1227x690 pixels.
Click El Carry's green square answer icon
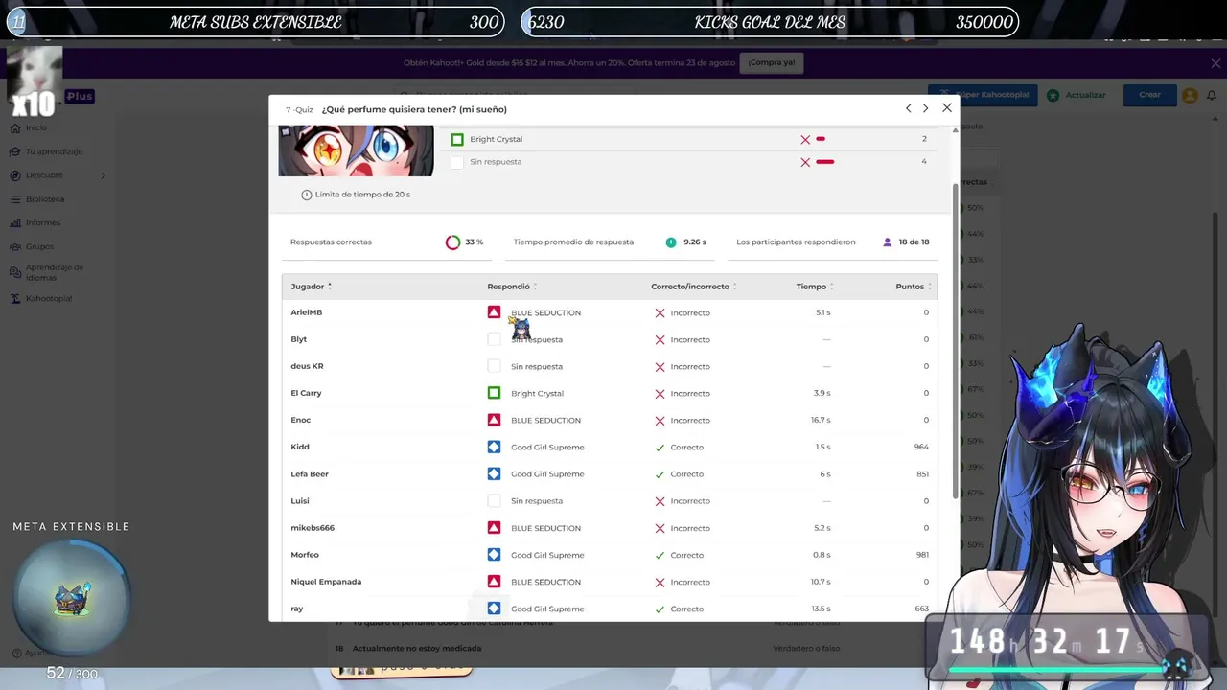coord(494,393)
